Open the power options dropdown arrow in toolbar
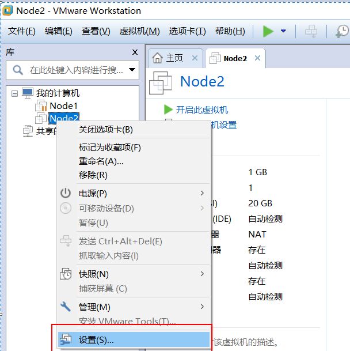Image resolution: width=350 pixels, height=351 pixels. coord(283,31)
